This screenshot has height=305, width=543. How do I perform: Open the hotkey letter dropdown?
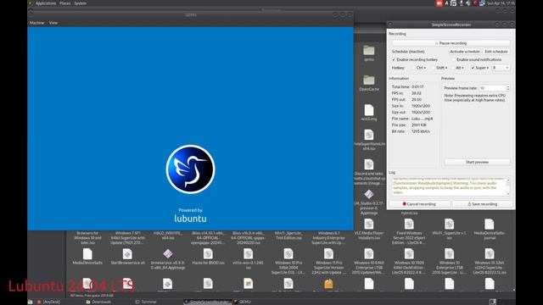coord(501,68)
